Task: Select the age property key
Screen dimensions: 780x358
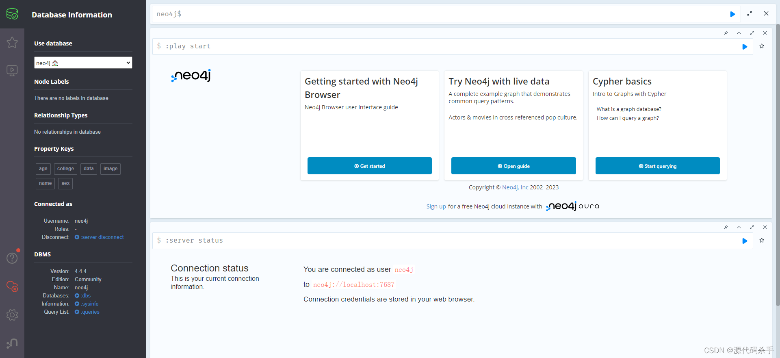Action: pyautogui.click(x=43, y=169)
